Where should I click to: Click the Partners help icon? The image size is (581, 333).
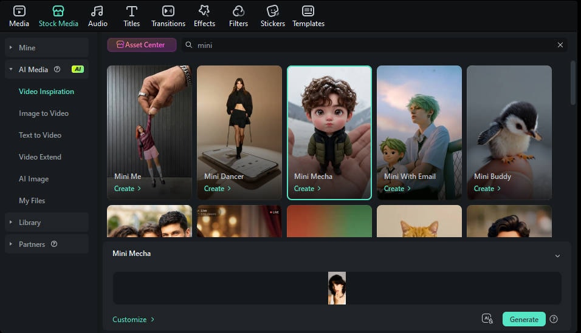pyautogui.click(x=54, y=244)
